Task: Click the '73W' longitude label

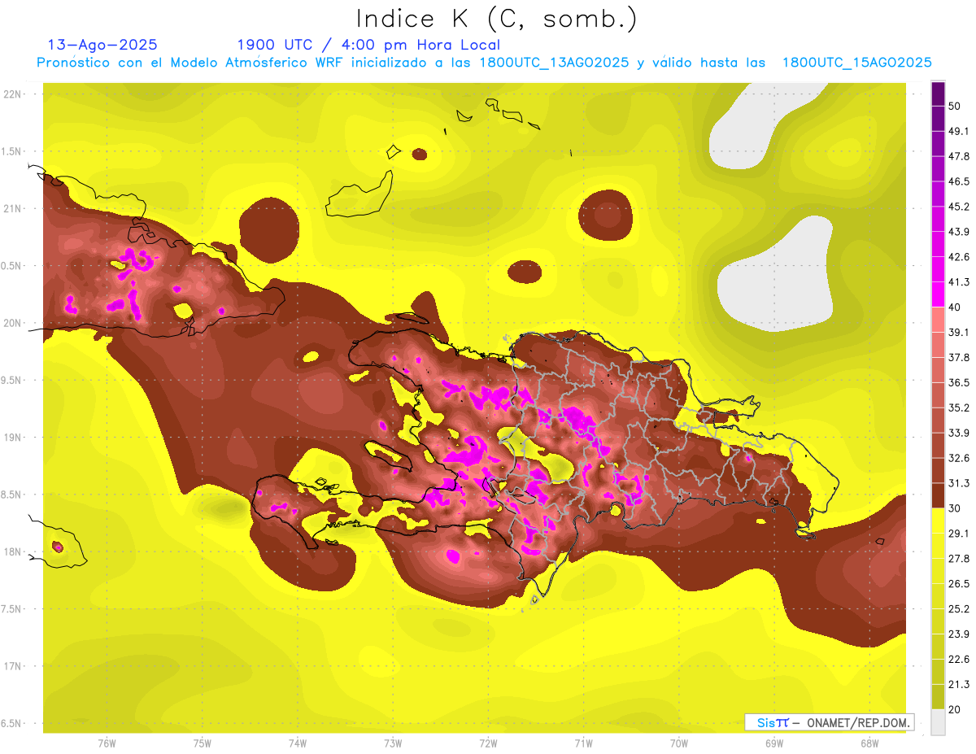Action: [393, 743]
